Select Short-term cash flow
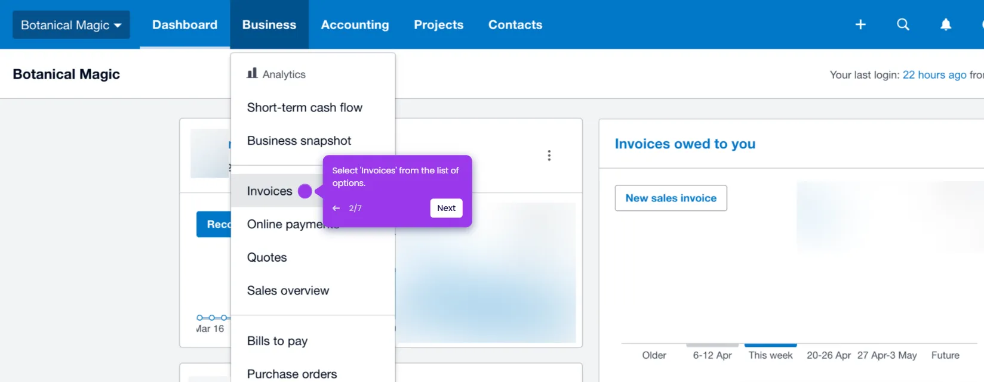The height and width of the screenshot is (382, 984). pyautogui.click(x=313, y=107)
